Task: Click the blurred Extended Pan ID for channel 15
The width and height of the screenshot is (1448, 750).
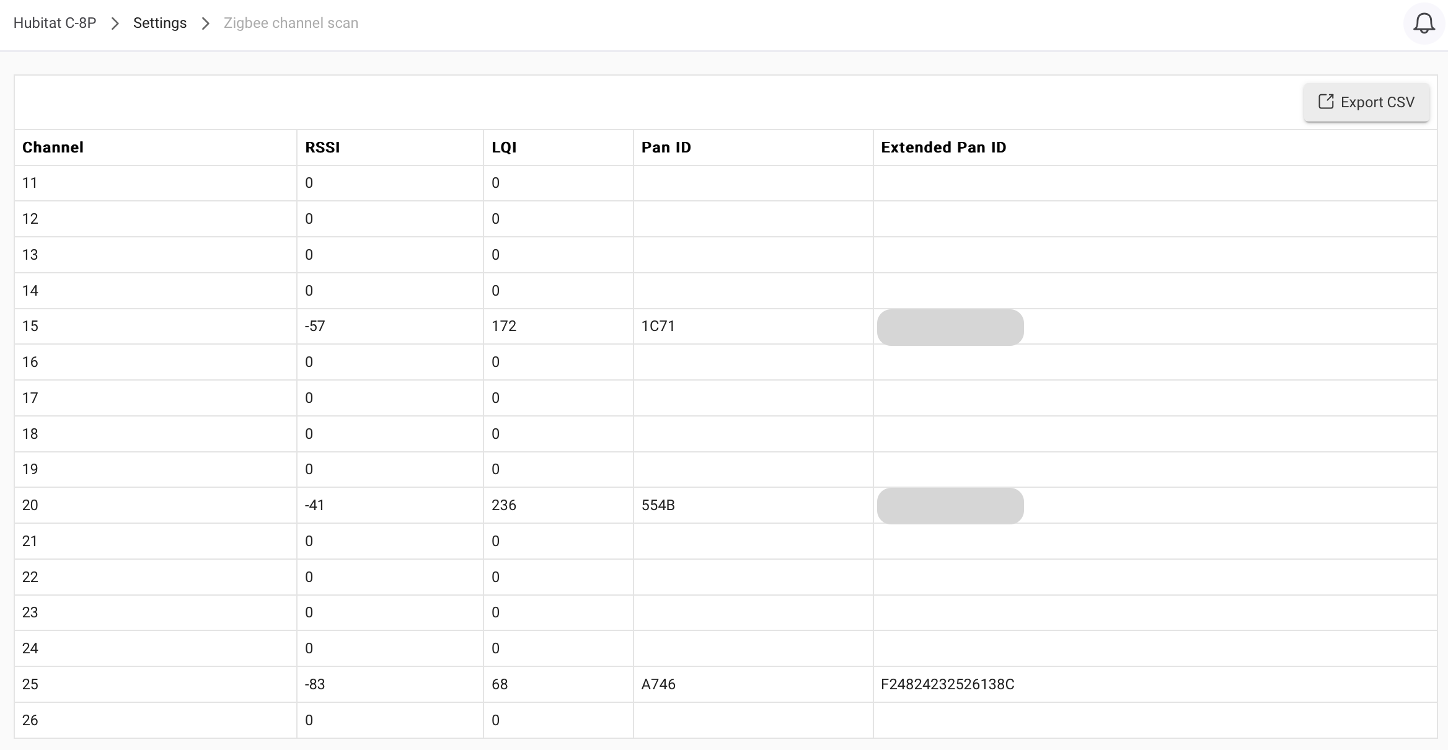Action: click(950, 327)
